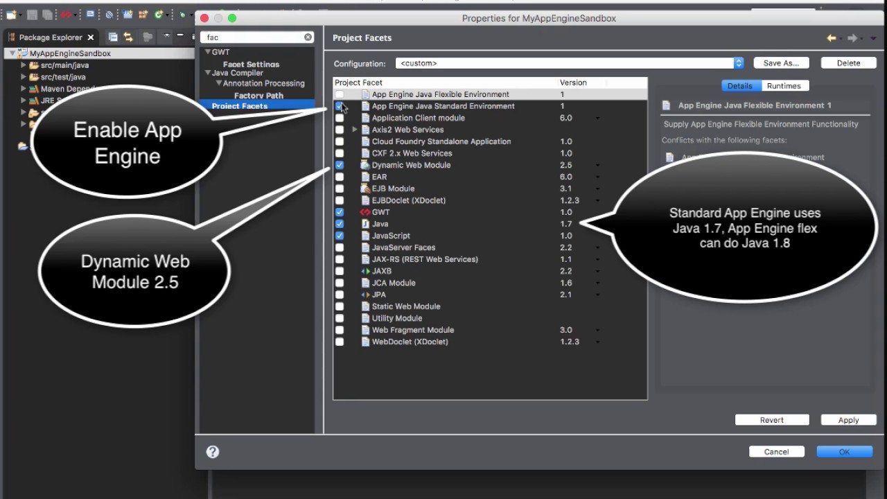Select the Package Explorer tab
887x499 pixels.
[x=50, y=37]
